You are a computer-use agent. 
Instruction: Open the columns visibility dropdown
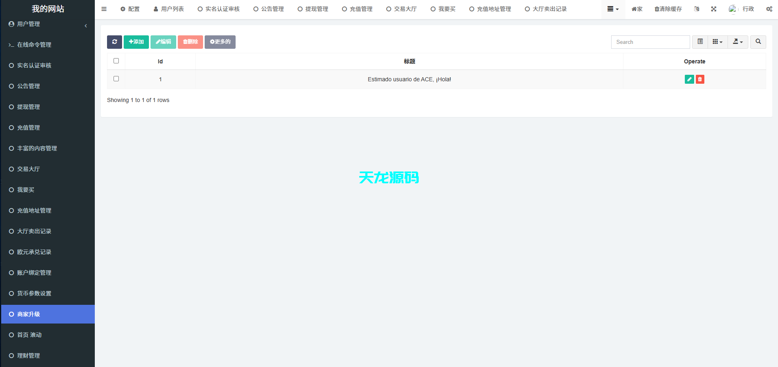coord(717,42)
